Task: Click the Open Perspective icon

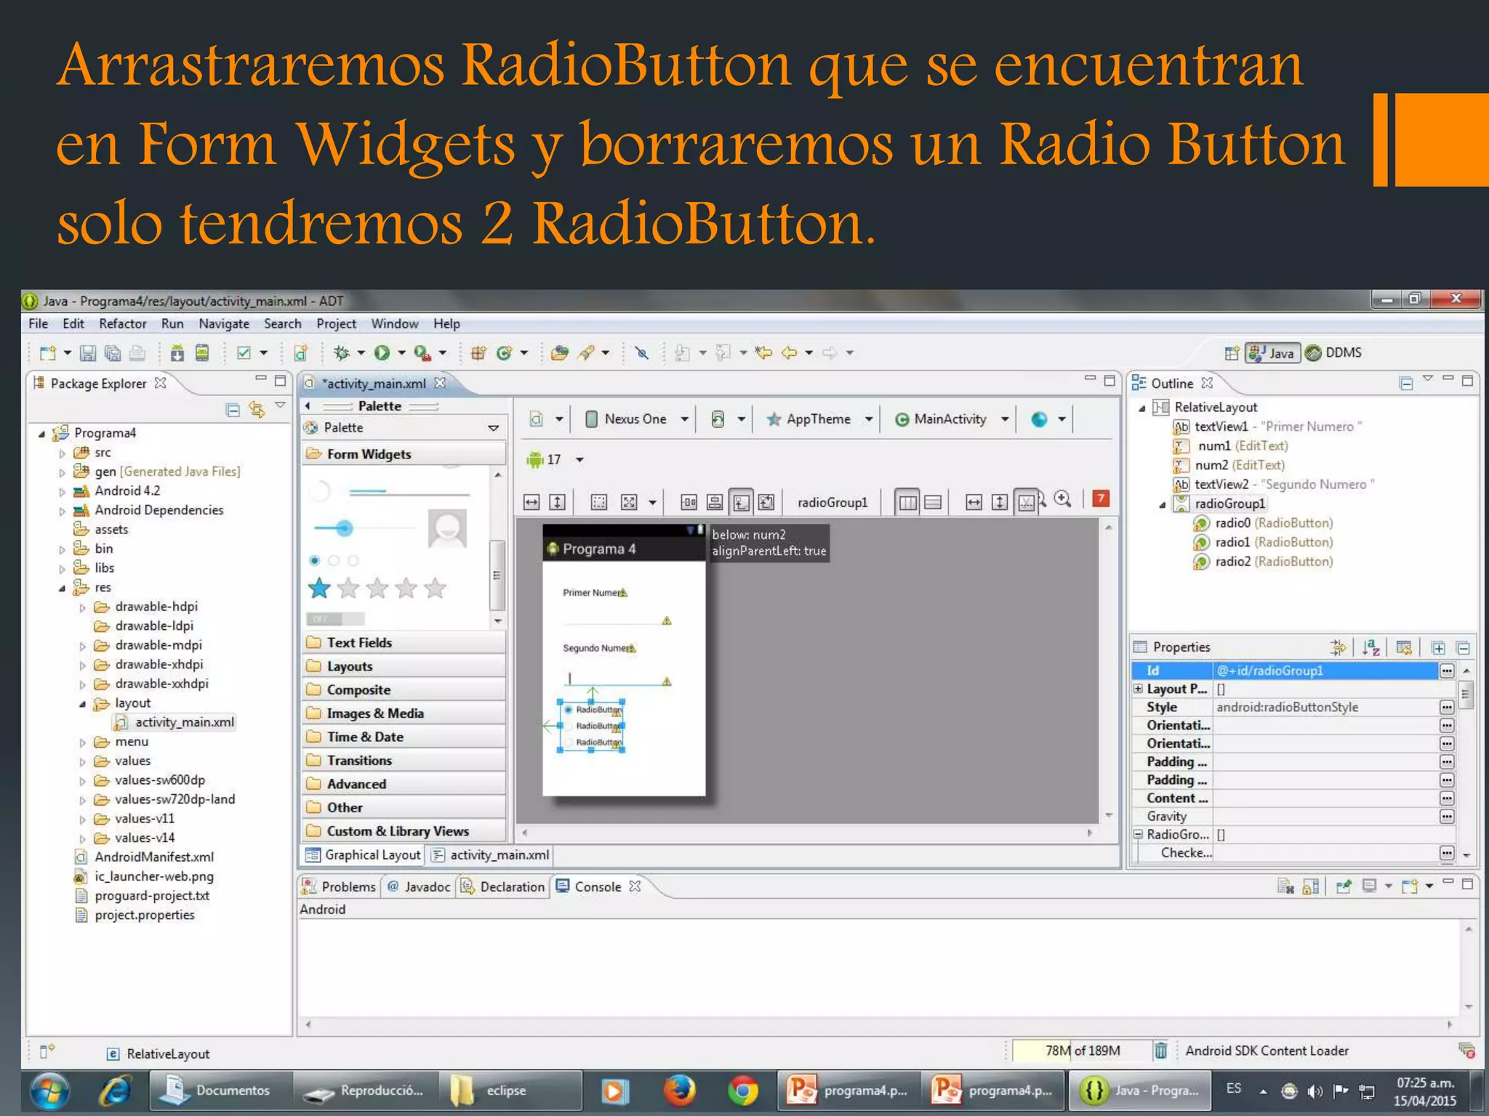Action: point(1232,353)
